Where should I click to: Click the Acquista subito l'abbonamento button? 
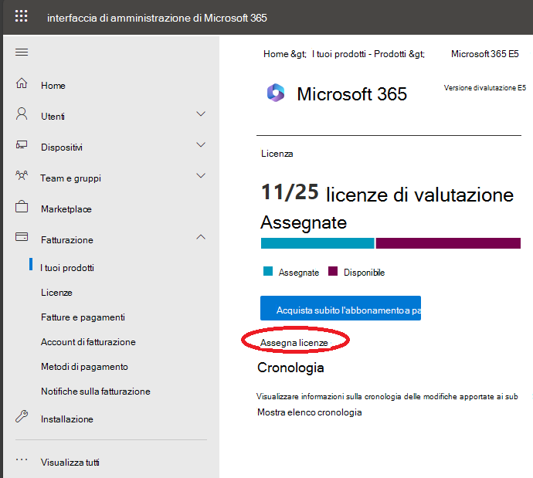[341, 308]
